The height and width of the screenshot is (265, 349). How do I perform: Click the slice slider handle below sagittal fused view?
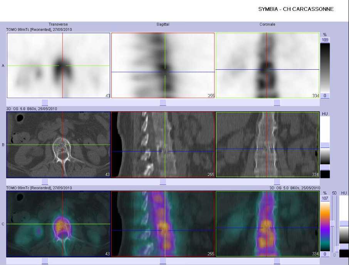(163, 261)
